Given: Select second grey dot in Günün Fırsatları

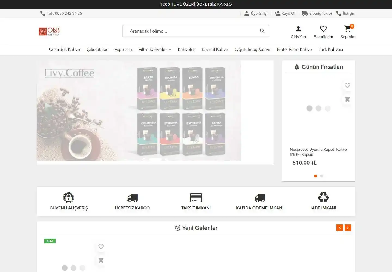Looking at the screenshot, I should click(321, 176).
